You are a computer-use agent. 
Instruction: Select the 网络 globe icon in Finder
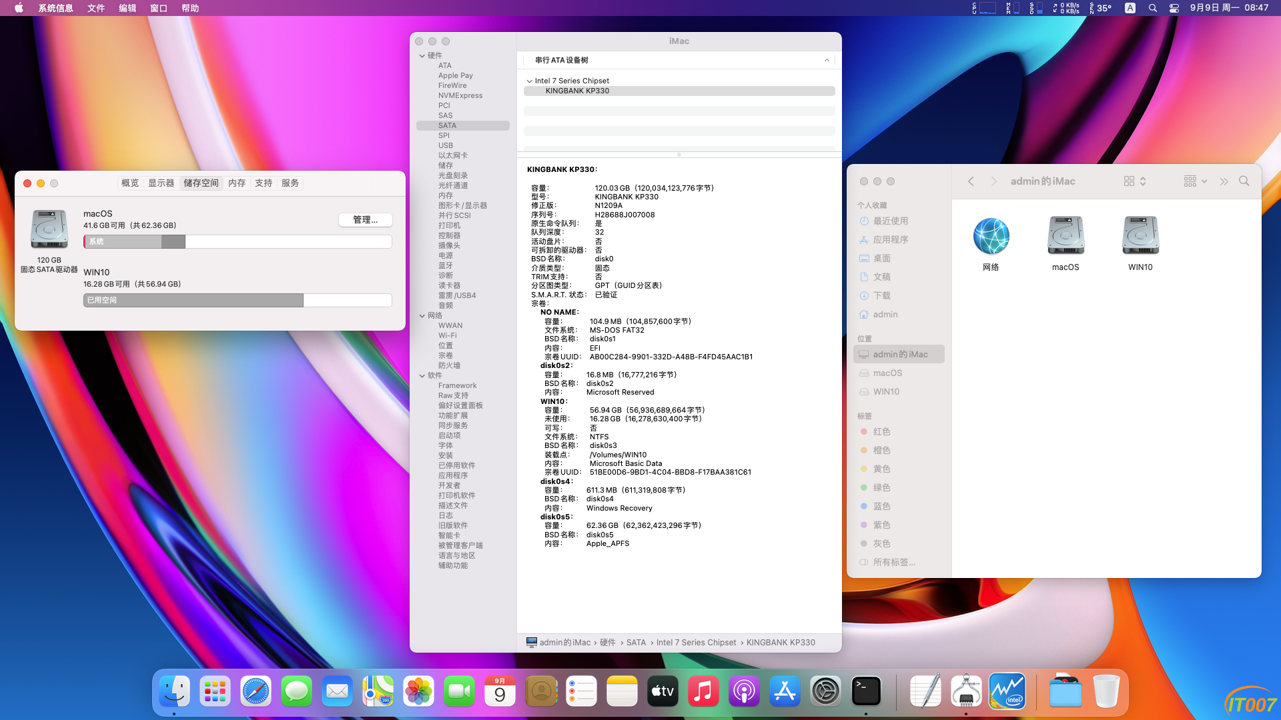click(x=991, y=236)
